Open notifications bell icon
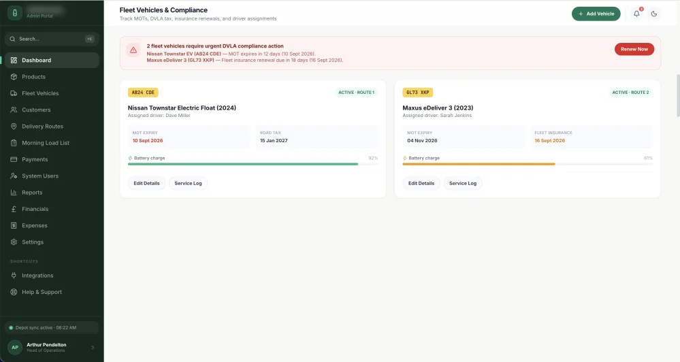This screenshot has width=680, height=362. coord(636,14)
